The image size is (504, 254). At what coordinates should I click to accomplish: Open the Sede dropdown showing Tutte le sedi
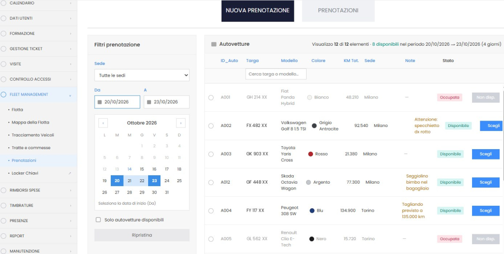click(142, 75)
